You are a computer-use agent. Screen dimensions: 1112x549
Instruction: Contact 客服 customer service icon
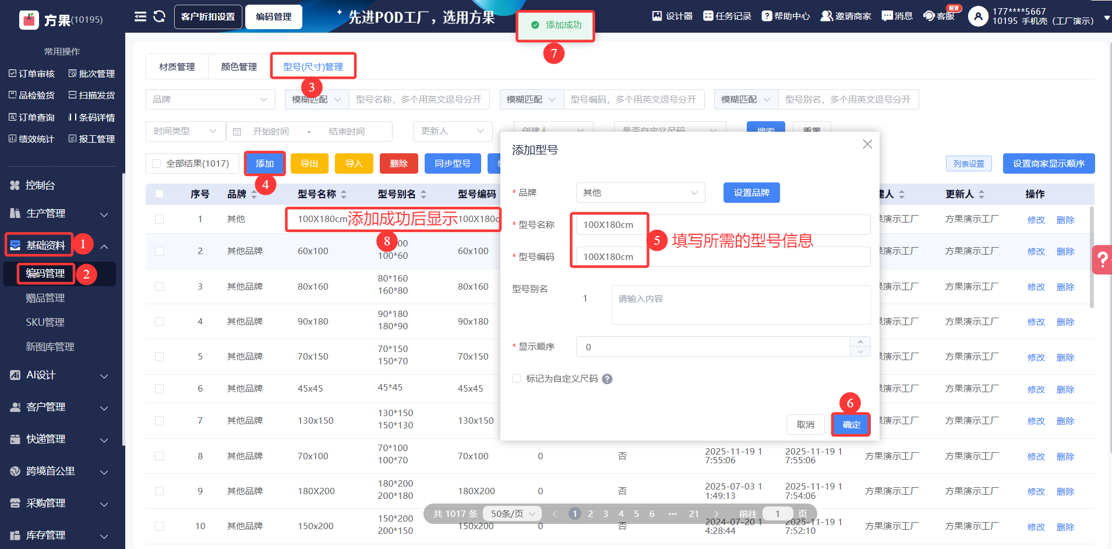929,16
